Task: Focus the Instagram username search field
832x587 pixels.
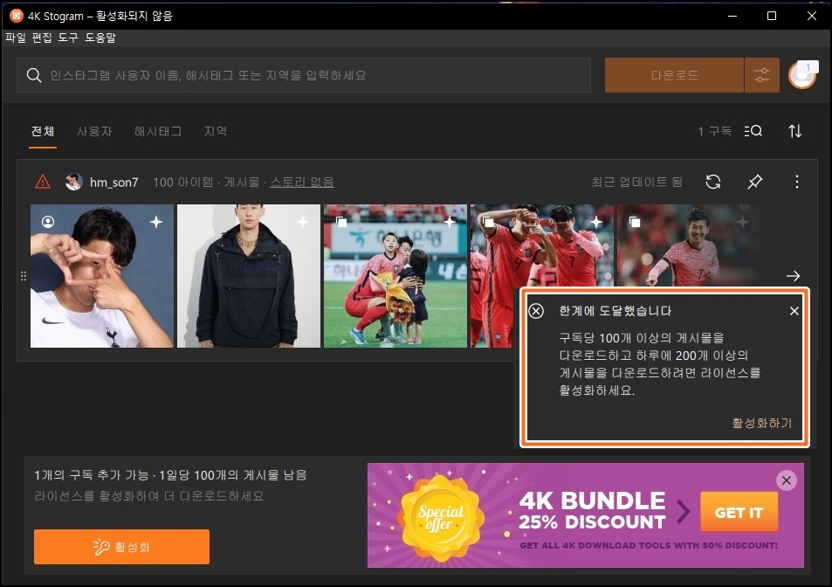Action: [x=304, y=75]
